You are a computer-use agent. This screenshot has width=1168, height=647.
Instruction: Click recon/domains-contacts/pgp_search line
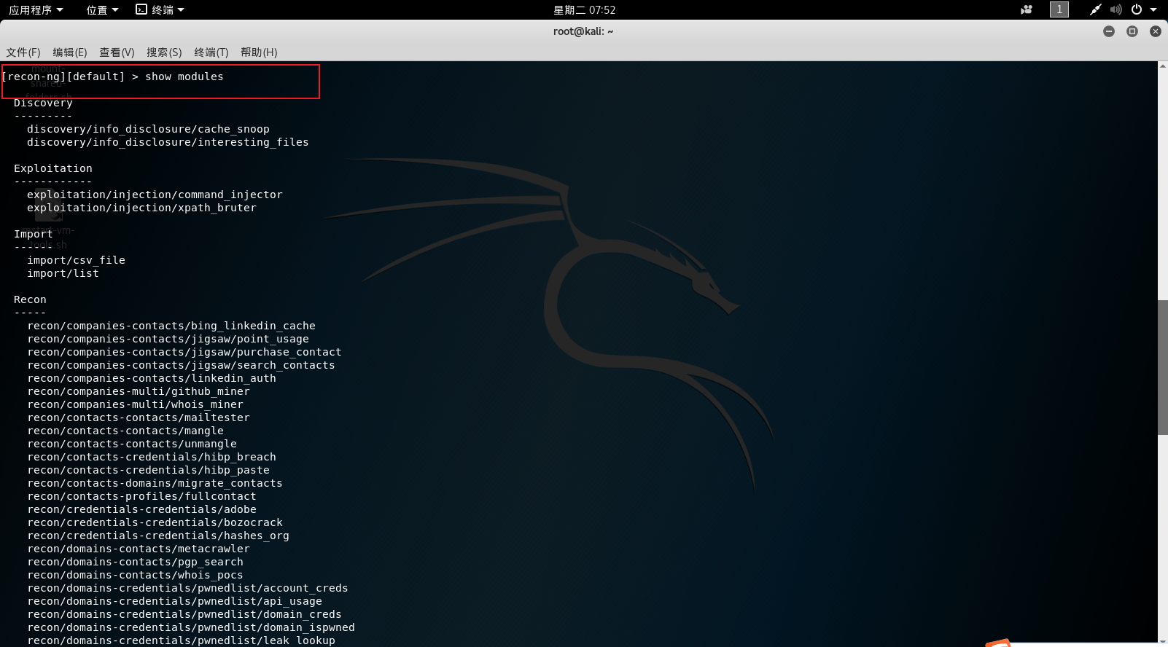pyautogui.click(x=135, y=562)
